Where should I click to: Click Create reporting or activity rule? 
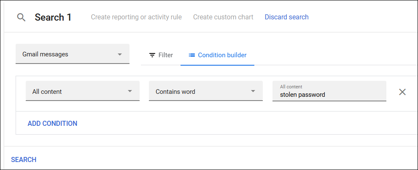click(136, 17)
